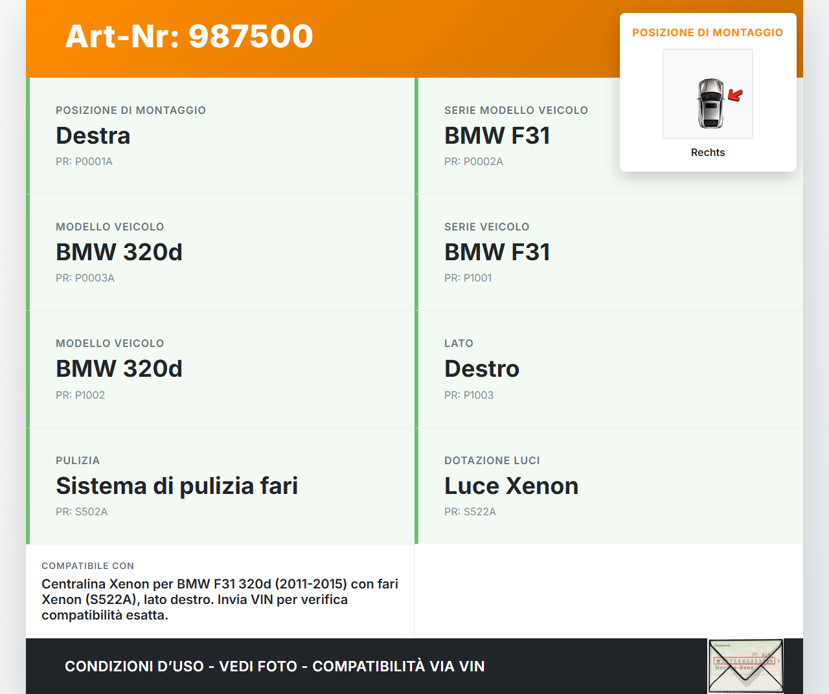Click the car mounting position diagram
This screenshot has height=694, width=829.
pos(707,94)
